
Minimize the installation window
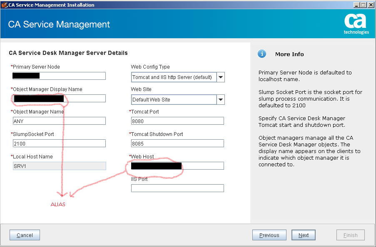[x=357, y=5]
